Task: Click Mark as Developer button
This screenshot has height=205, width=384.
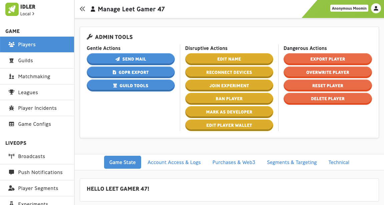Action: click(x=229, y=112)
